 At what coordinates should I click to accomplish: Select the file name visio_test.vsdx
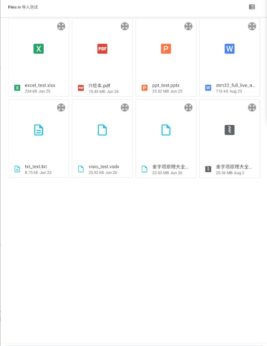tap(104, 167)
